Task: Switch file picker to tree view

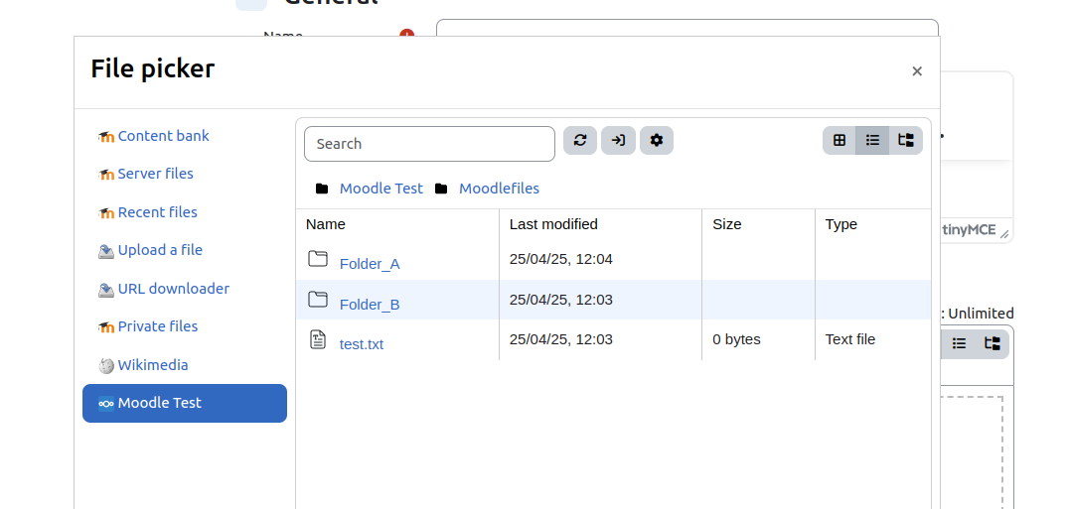Action: 906,140
